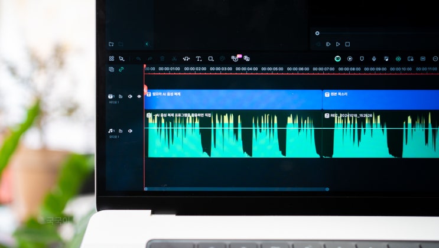Click the add track icon
Viewport: 439px width, 248px height.
tap(111, 69)
